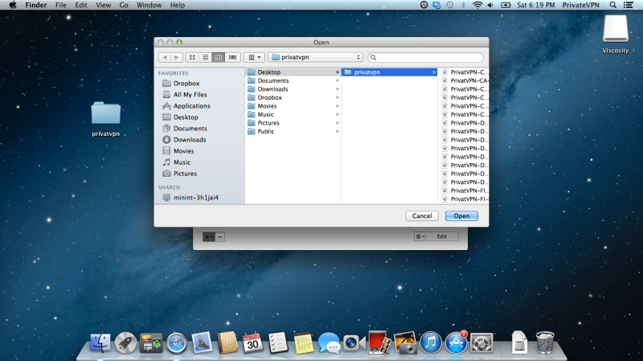Open the File menu

(x=60, y=5)
